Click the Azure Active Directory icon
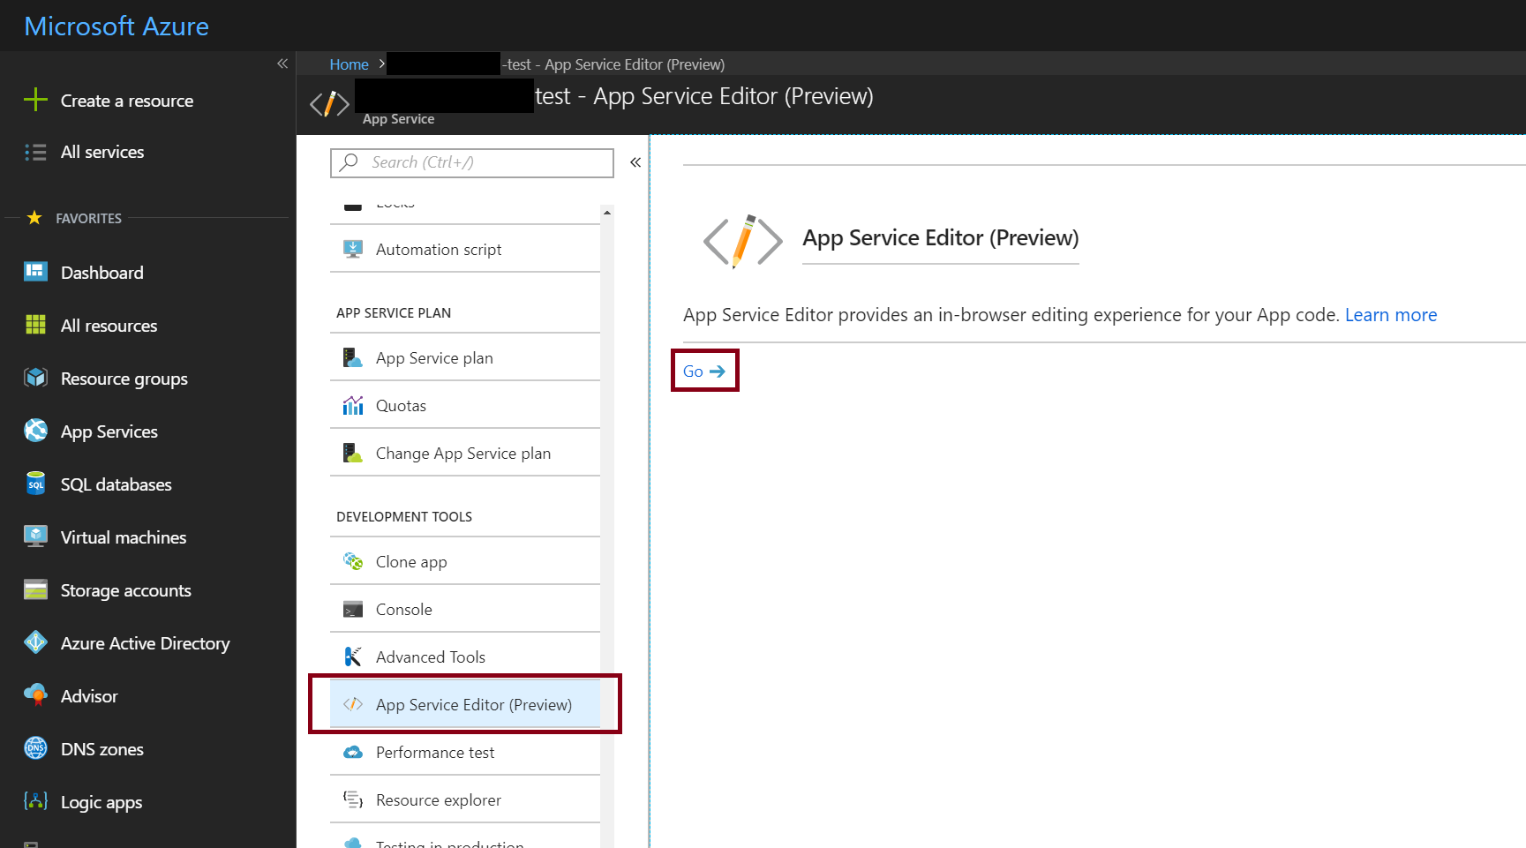1526x848 pixels. click(35, 642)
